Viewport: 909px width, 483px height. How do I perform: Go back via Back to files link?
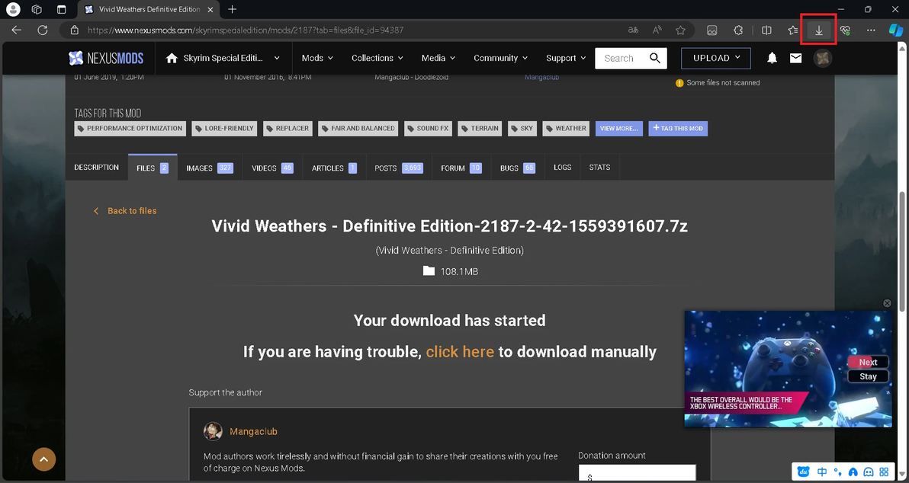[x=125, y=211]
